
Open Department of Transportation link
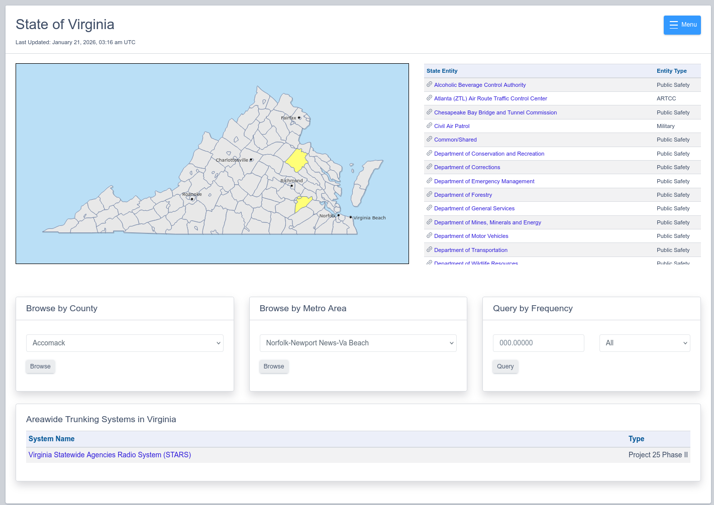(471, 250)
